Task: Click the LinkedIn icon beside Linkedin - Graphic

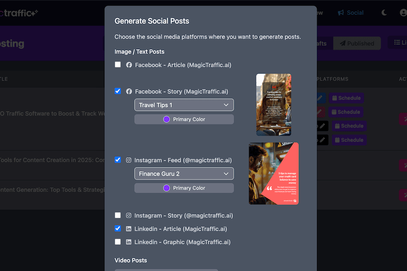Action: (x=129, y=242)
